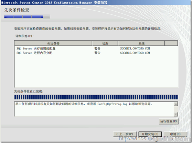Select the SQL Server 进程内存分配 row
Viewport: 192px width, 143px height.
[96, 53]
